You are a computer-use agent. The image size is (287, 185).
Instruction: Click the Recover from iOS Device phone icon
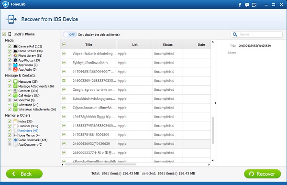click(x=11, y=19)
